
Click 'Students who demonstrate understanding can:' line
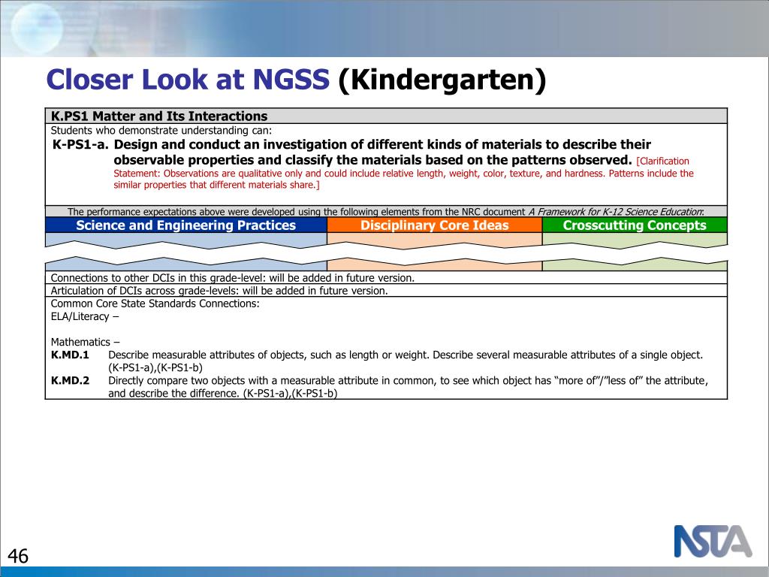pyautogui.click(x=161, y=131)
